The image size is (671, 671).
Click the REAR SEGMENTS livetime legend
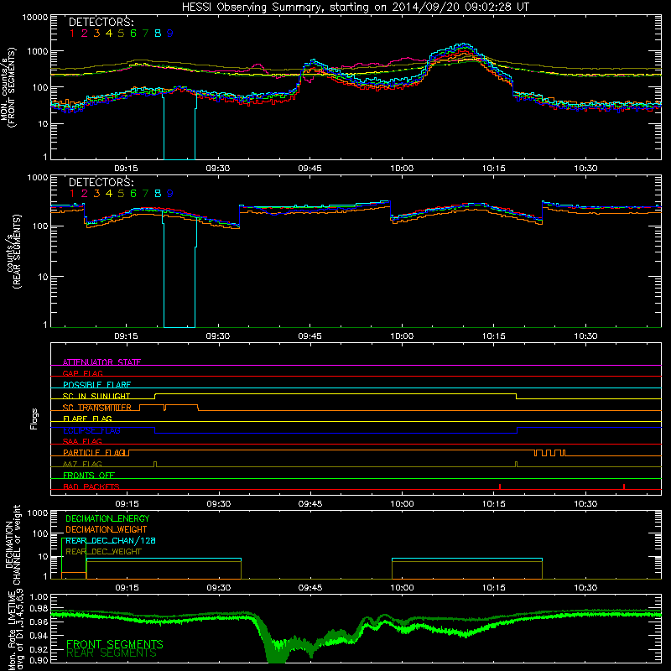112,653
